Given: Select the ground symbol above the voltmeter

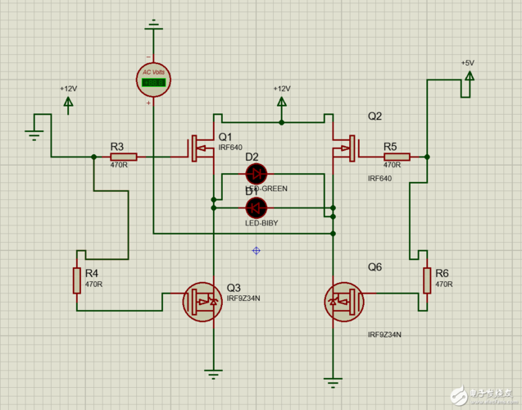Looking at the screenshot, I should [x=153, y=25].
